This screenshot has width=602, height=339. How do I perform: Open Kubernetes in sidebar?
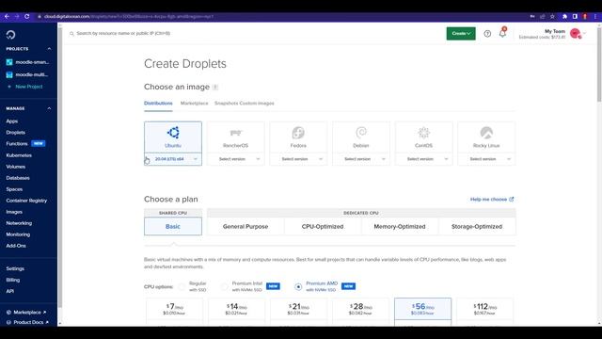point(19,155)
